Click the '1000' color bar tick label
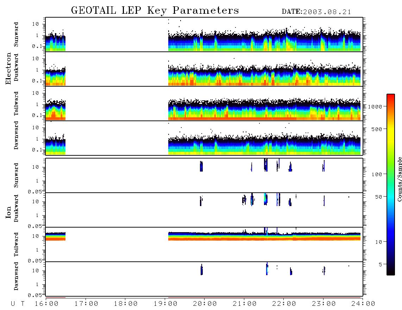Screen dimensions: 402x310 375,107
